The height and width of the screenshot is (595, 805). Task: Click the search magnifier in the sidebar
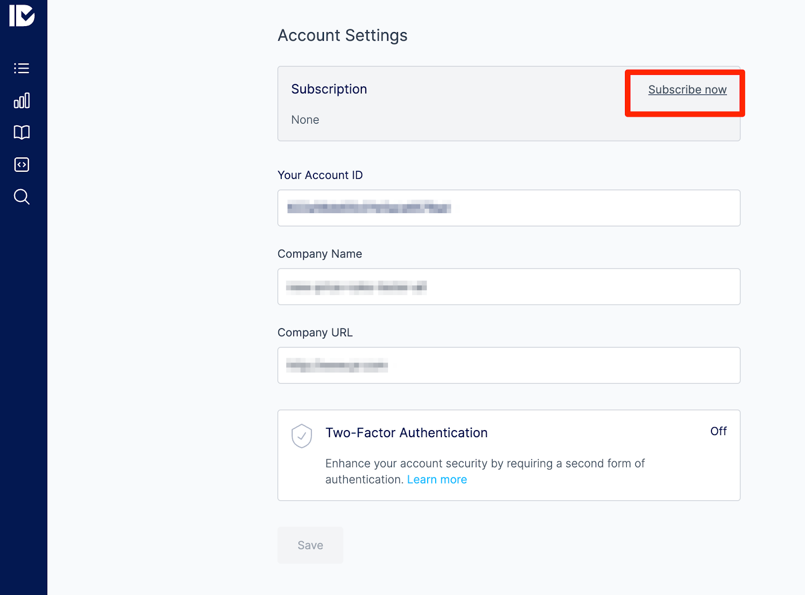[22, 197]
